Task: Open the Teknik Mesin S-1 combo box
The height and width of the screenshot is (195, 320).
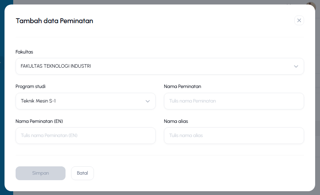Action: click(x=86, y=101)
